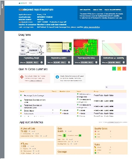The height and width of the screenshot is (159, 132).
Task: Open the Quick Tips header link
Action: pos(98,10)
